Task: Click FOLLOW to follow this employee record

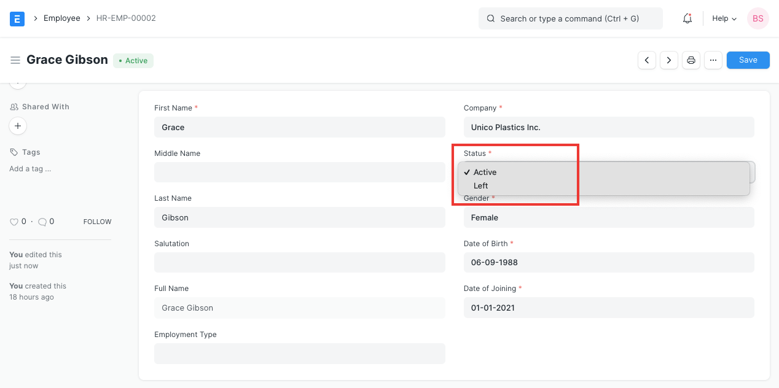Action: pos(97,221)
